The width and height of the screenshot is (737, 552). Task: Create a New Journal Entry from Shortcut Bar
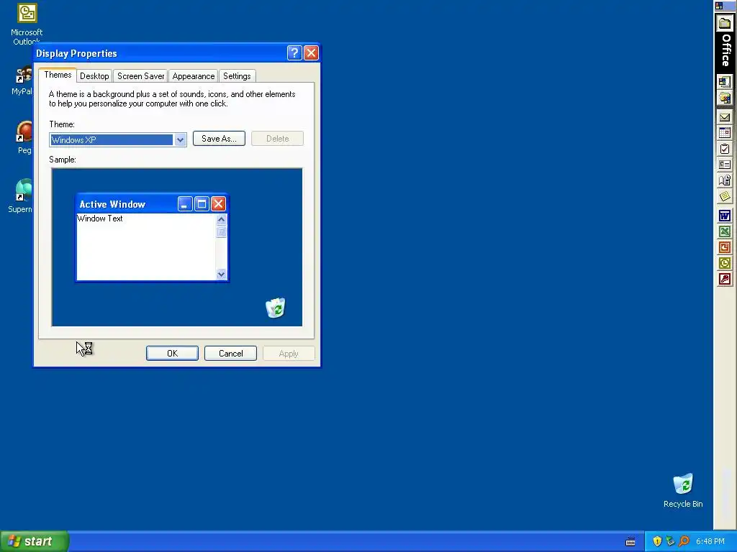(x=725, y=180)
